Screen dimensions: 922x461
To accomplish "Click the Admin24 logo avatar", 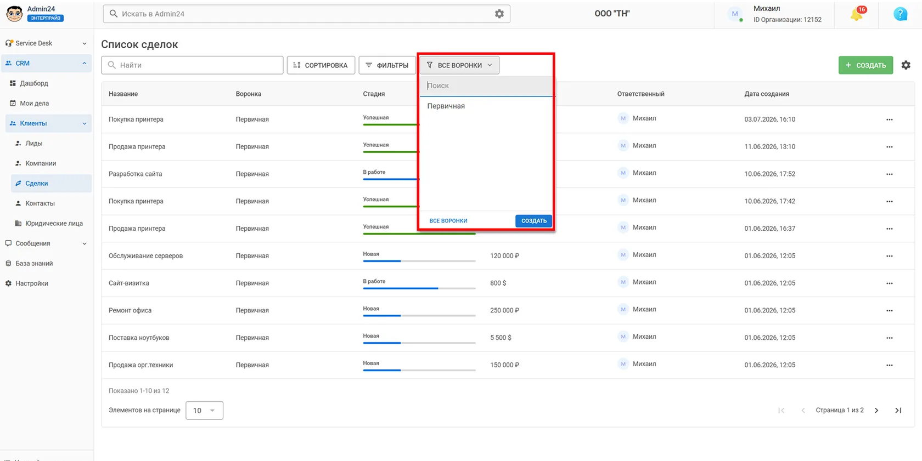I will tap(14, 13).
